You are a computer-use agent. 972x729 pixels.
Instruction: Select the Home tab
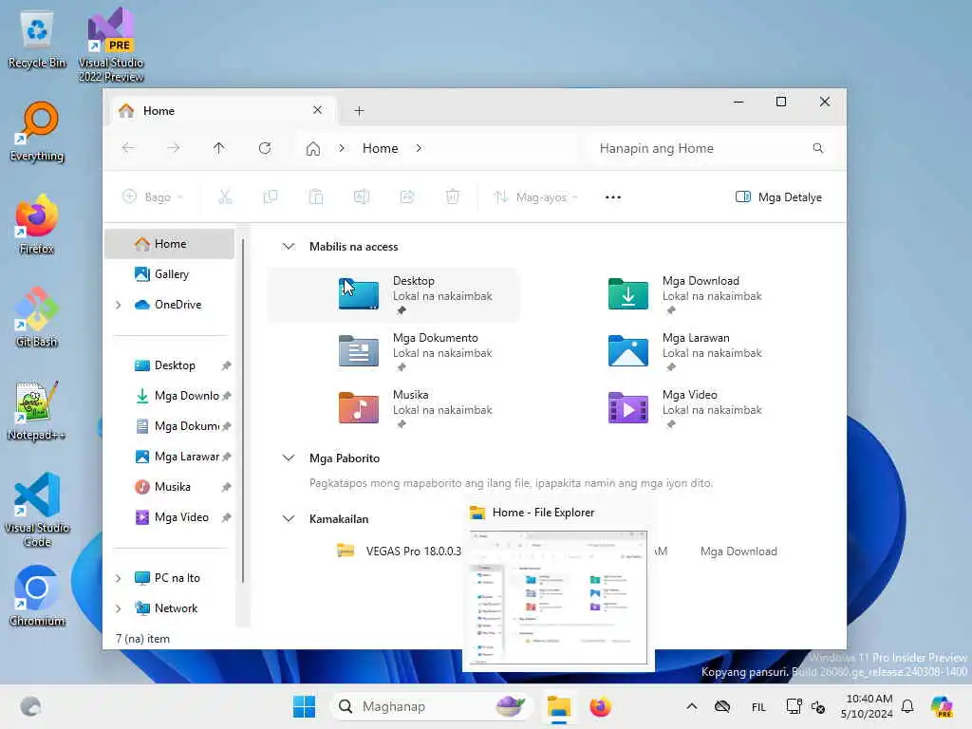tap(223, 111)
